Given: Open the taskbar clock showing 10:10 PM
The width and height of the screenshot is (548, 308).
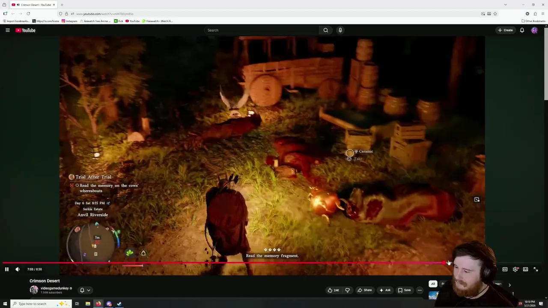Looking at the screenshot, I should click(x=530, y=304).
